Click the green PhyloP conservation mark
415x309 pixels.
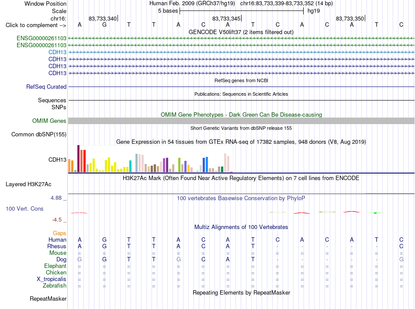[x=375, y=213]
